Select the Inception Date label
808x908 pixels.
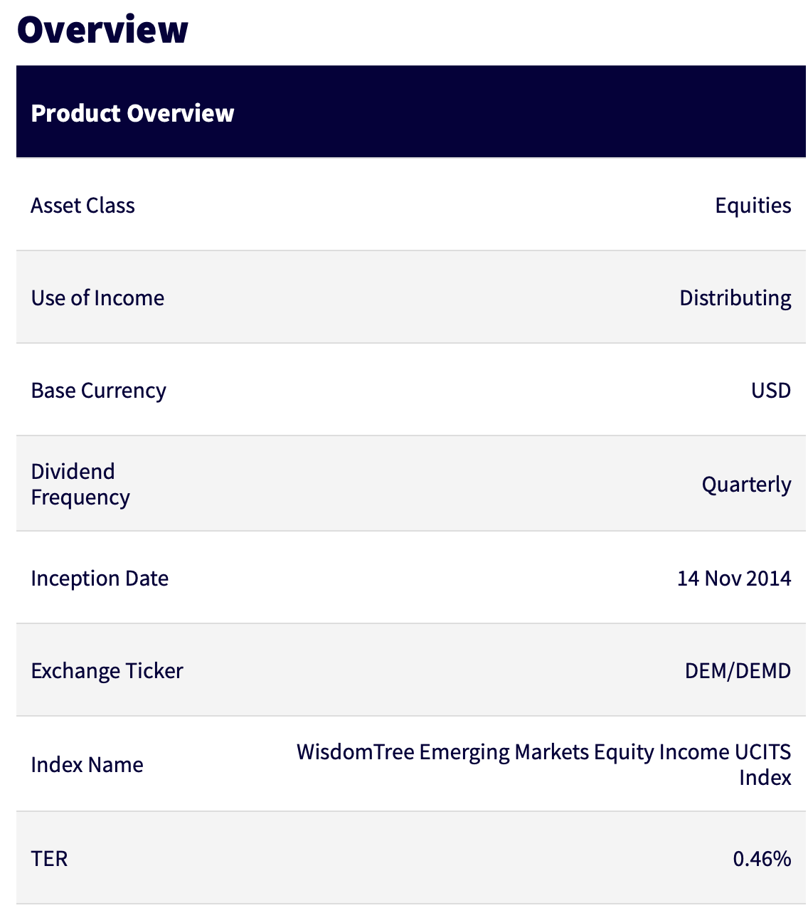click(100, 579)
